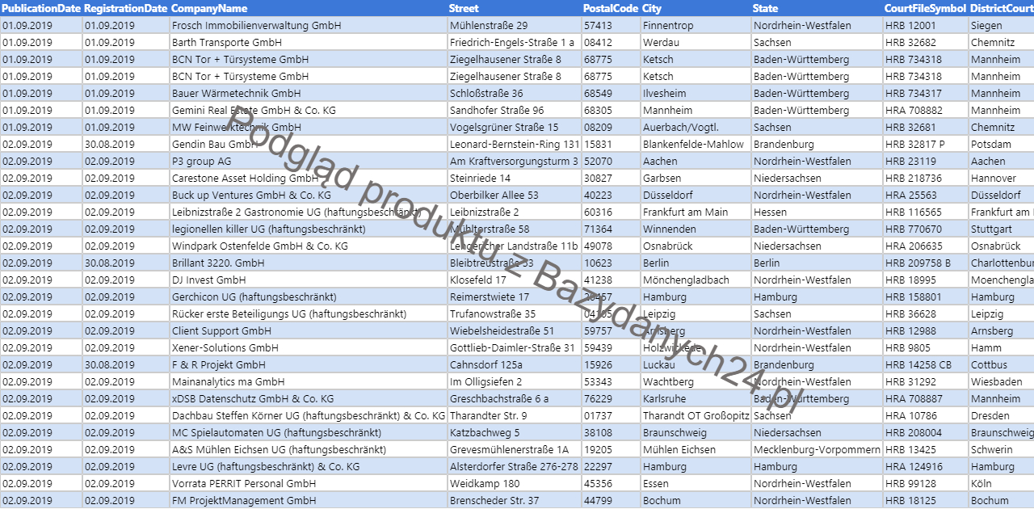
Task: Select the CompanyName column header
Action: coord(309,8)
